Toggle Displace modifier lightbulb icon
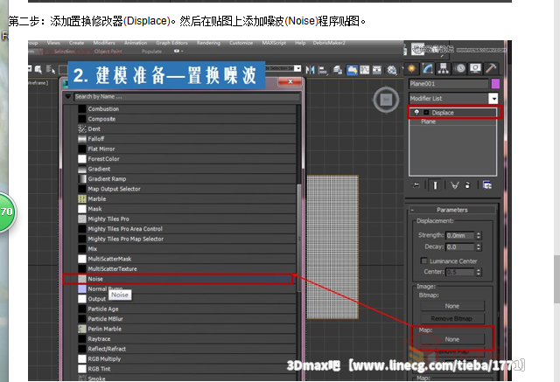This screenshot has width=560, height=382. click(416, 113)
